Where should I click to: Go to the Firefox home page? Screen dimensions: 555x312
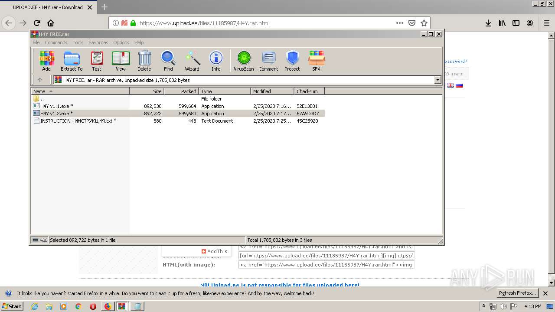tap(51, 23)
